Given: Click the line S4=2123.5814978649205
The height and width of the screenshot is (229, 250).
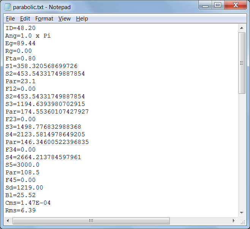Looking at the screenshot, I should tap(45, 134).
